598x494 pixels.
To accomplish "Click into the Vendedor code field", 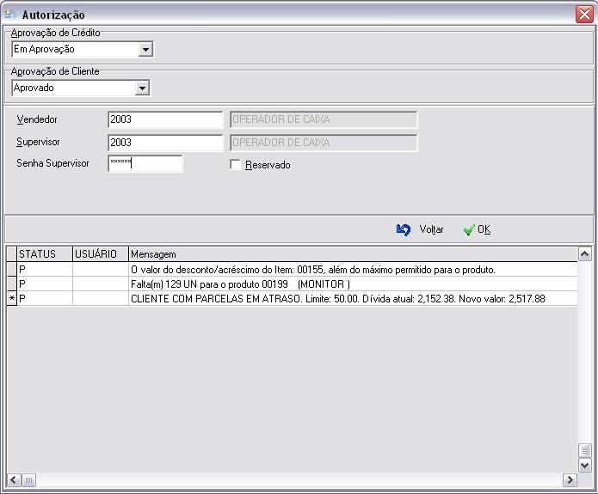I will pyautogui.click(x=165, y=119).
